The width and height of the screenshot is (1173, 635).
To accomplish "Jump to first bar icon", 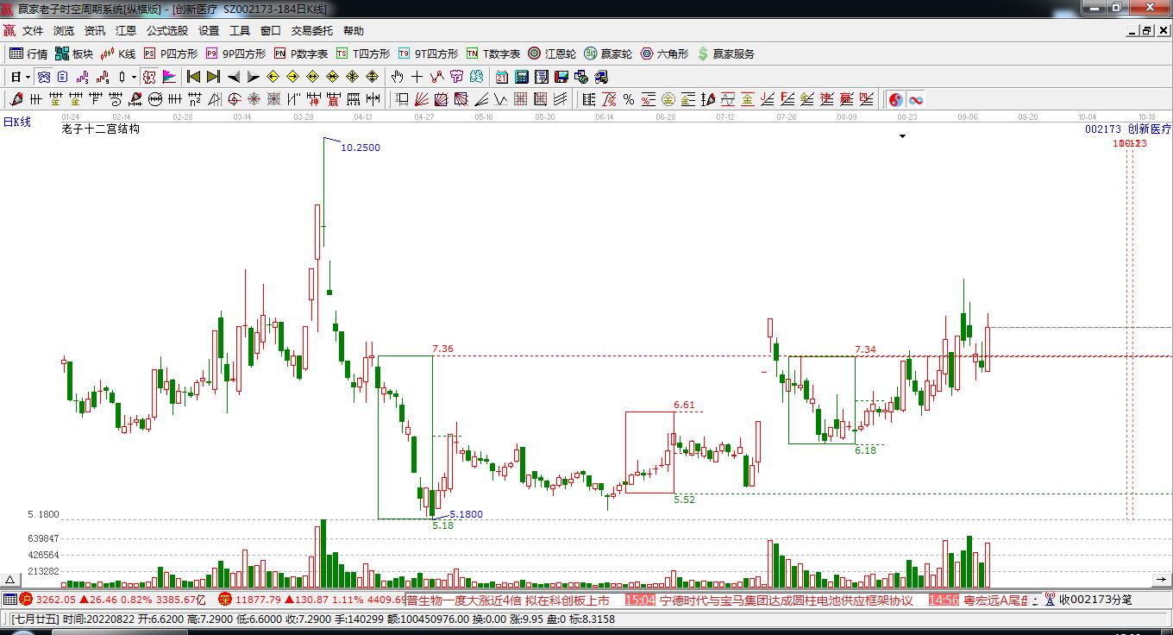I will coord(193,77).
